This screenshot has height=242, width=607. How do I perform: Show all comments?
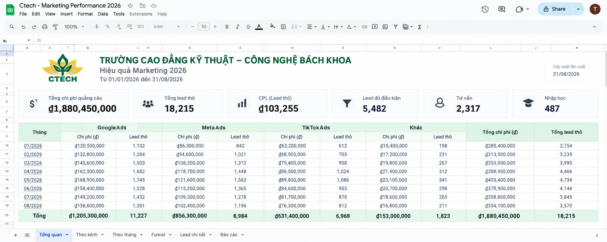502,9
